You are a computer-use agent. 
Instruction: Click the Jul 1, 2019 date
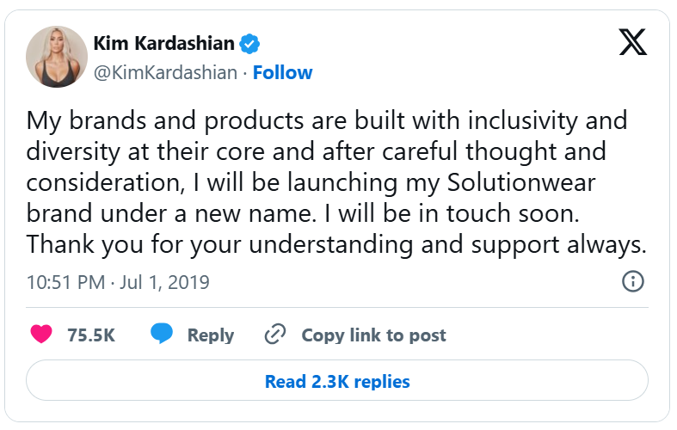(164, 282)
